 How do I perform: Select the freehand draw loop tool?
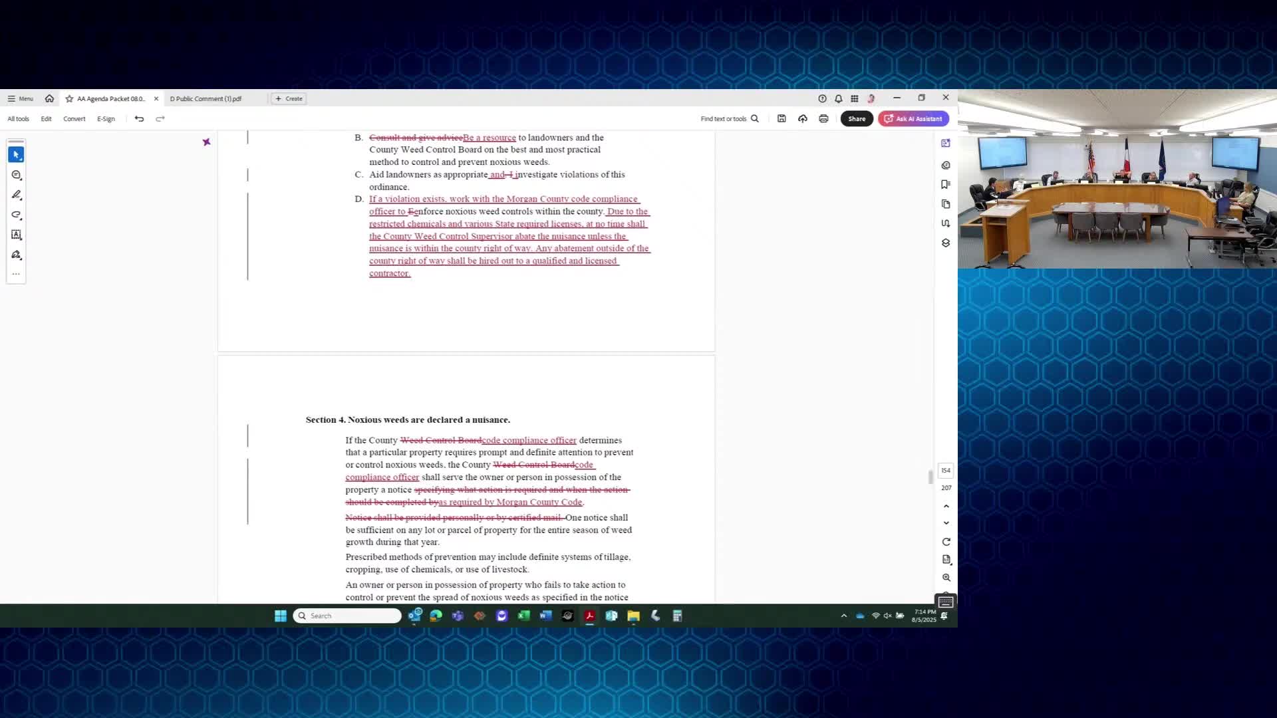[16, 215]
